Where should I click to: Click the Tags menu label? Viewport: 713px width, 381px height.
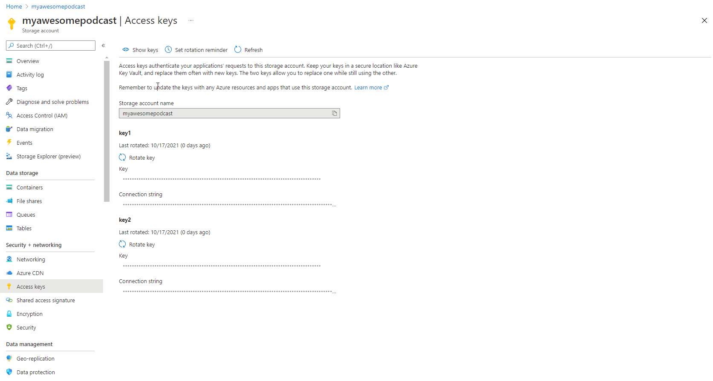[22, 88]
